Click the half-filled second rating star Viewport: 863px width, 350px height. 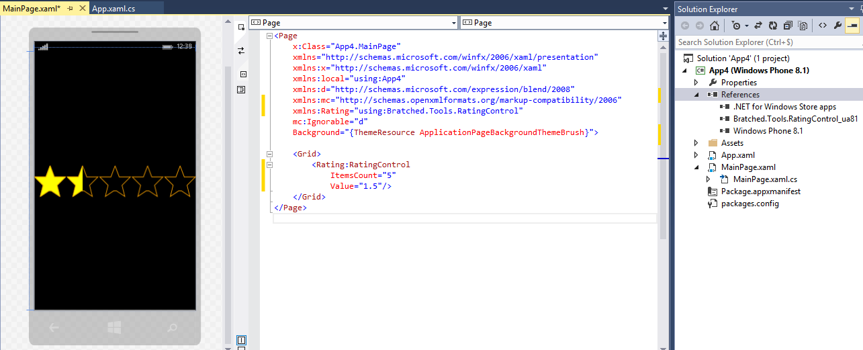click(x=83, y=181)
